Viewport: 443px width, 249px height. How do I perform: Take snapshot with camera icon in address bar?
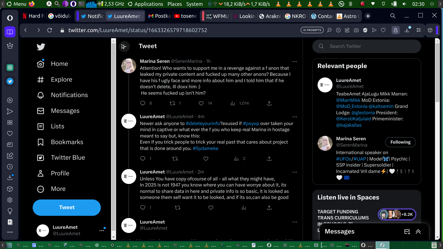[x=356, y=30]
